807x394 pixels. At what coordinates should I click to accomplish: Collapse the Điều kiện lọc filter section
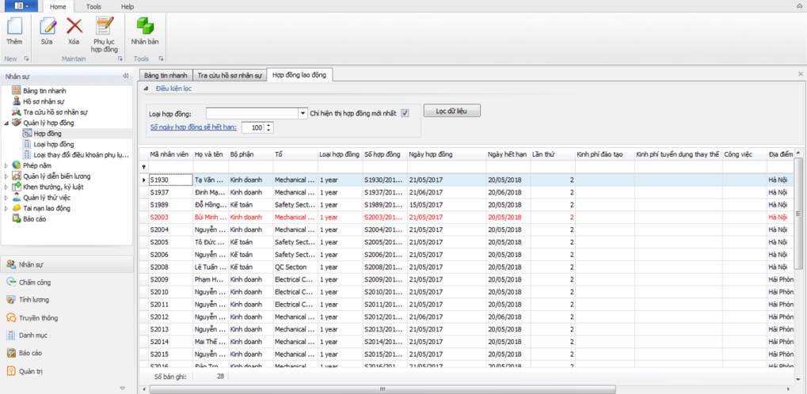coord(145,89)
